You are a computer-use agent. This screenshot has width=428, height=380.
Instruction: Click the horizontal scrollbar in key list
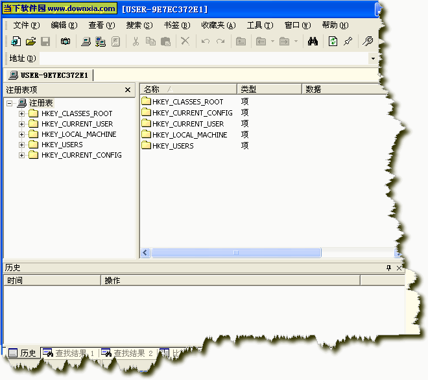(x=236, y=253)
